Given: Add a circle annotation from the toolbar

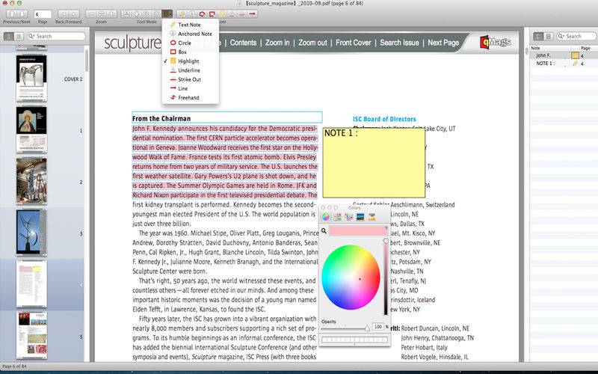Looking at the screenshot, I should point(202,14).
